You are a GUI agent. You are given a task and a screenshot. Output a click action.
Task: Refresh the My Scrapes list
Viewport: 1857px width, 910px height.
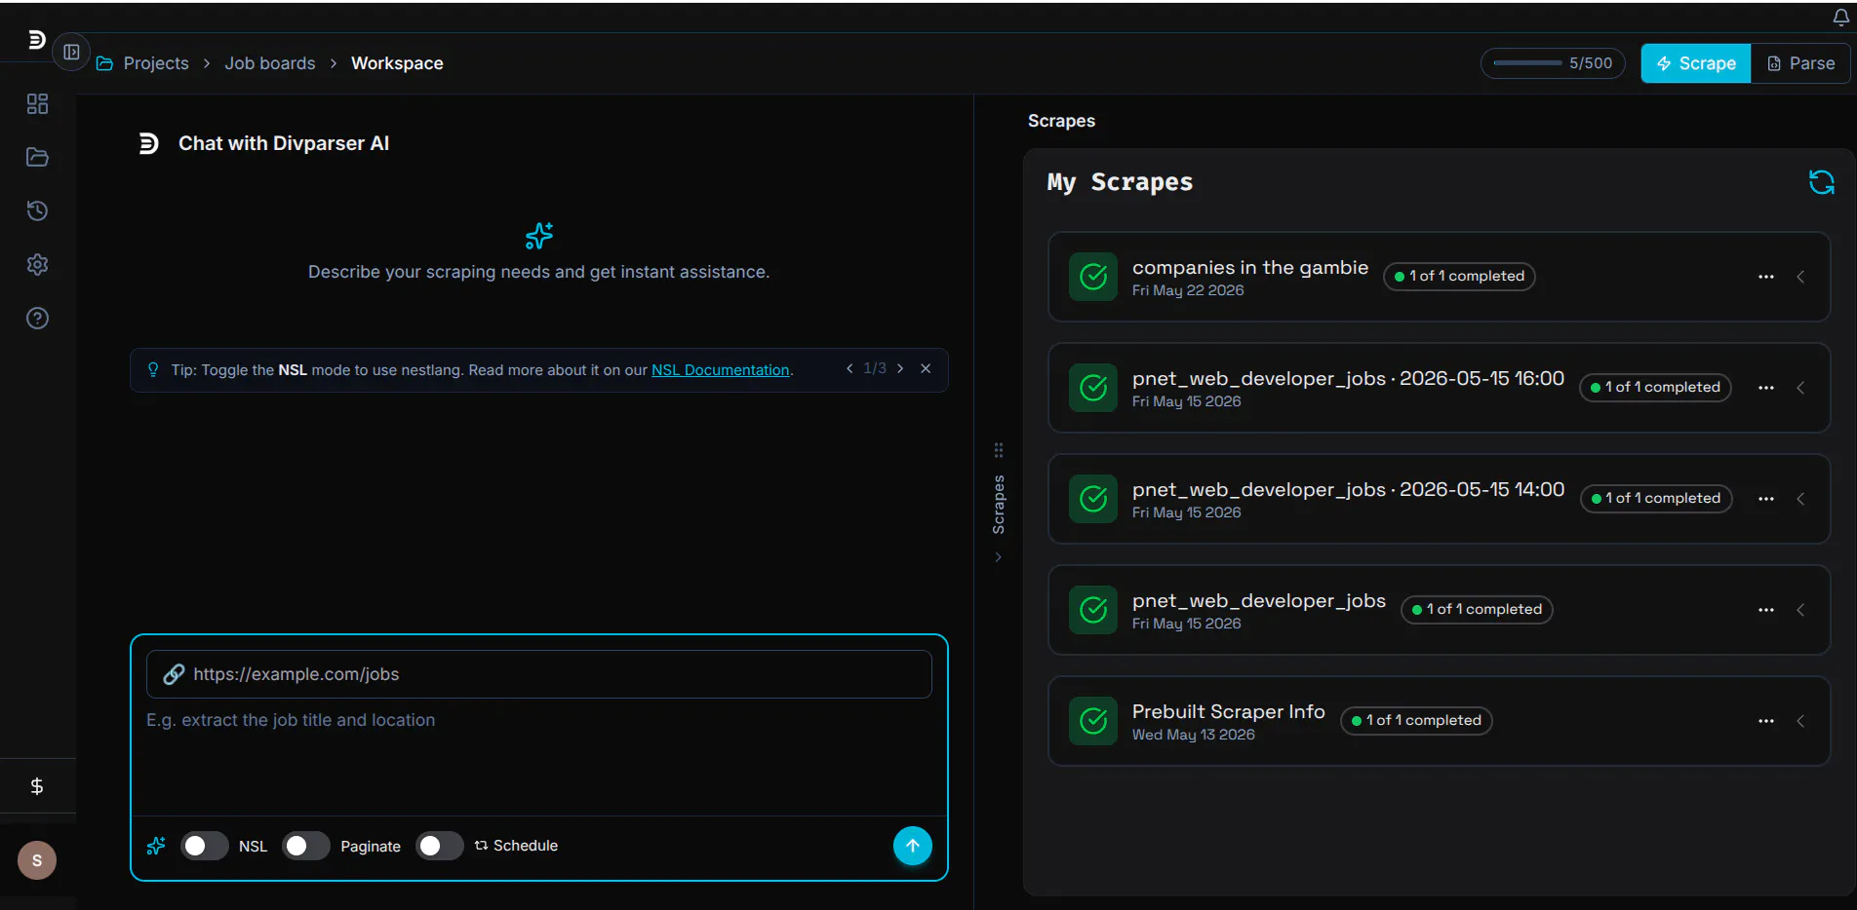(x=1821, y=182)
